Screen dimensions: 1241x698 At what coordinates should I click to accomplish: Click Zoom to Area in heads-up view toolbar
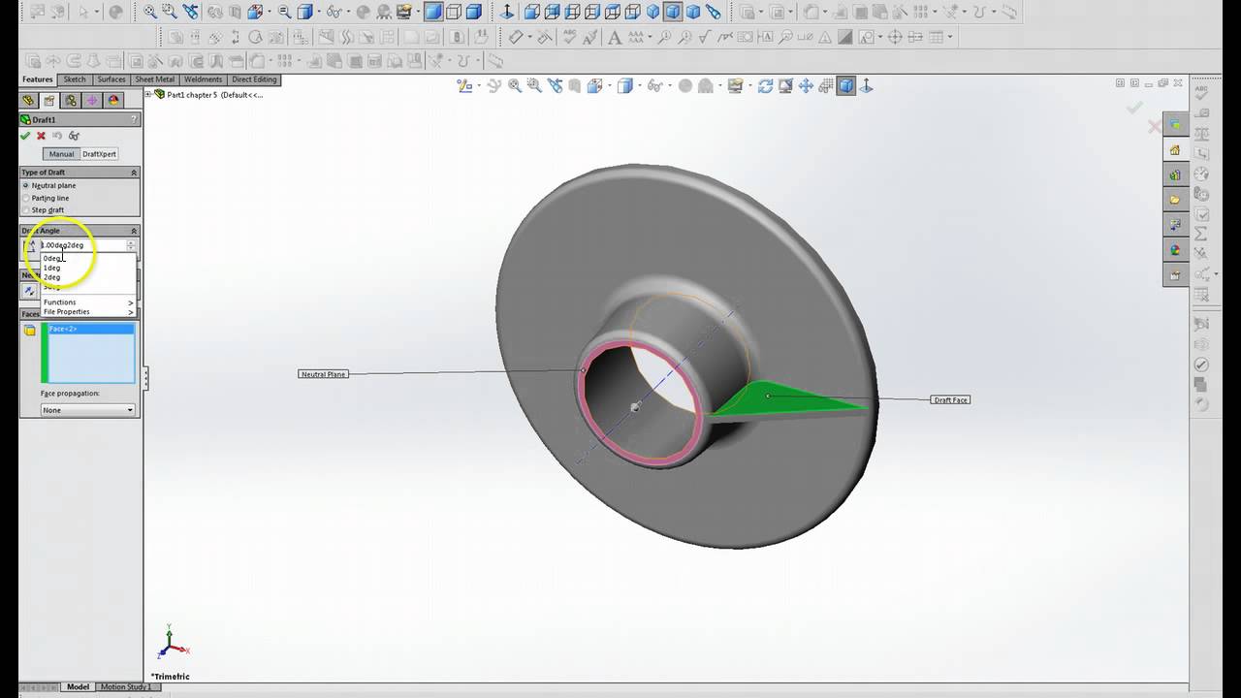click(x=535, y=86)
